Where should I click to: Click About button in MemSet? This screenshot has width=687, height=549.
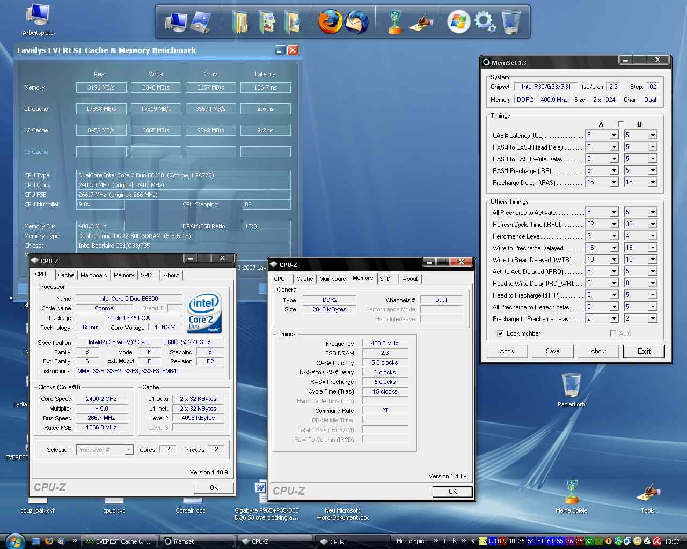click(x=598, y=351)
